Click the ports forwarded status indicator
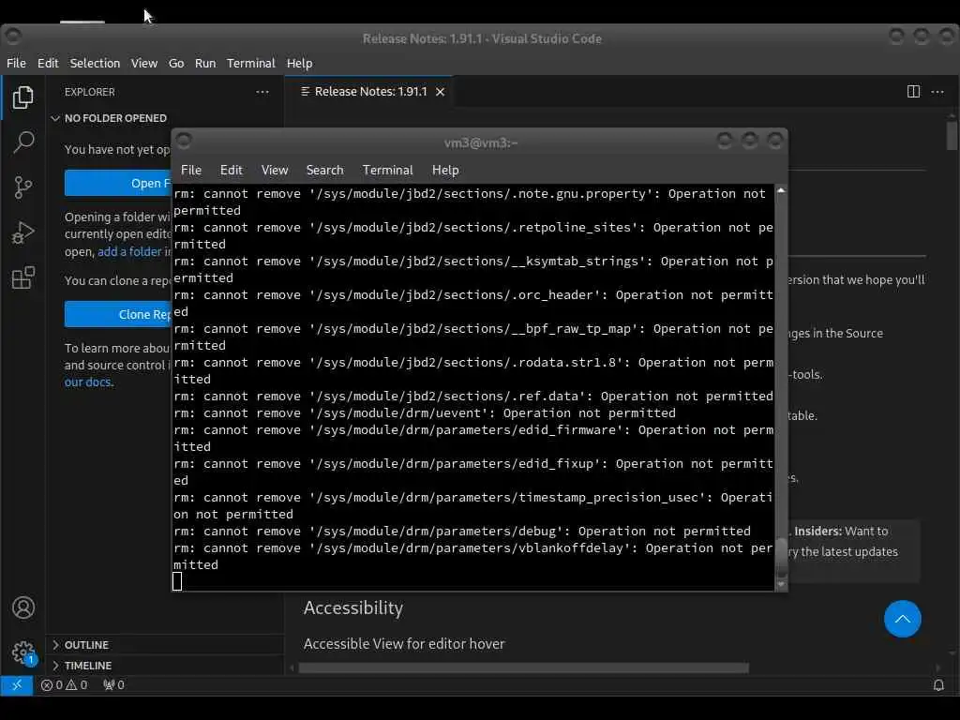 pyautogui.click(x=113, y=685)
